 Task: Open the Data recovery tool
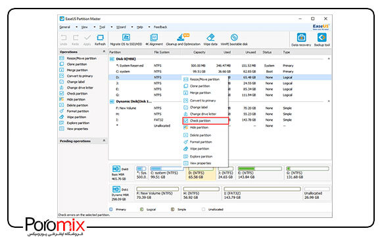tap(301, 40)
